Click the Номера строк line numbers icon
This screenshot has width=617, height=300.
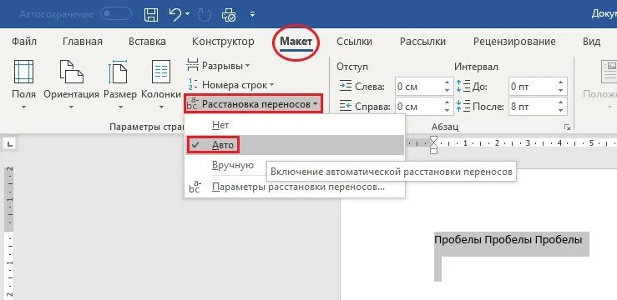point(192,85)
